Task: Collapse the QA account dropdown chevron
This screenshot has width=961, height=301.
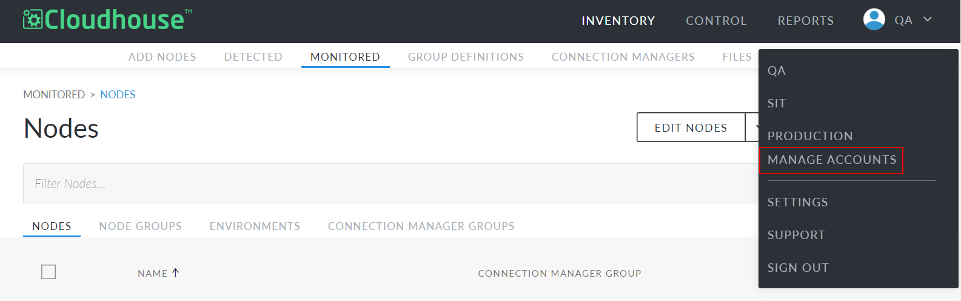Action: coord(927,19)
